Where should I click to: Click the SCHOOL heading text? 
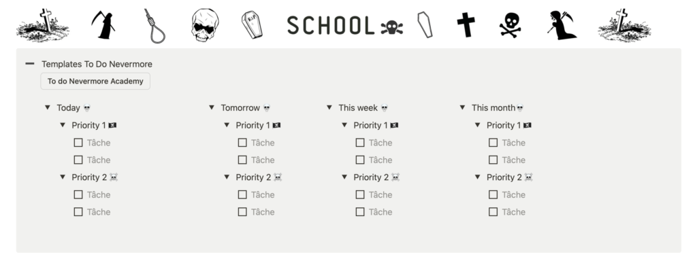(x=331, y=25)
